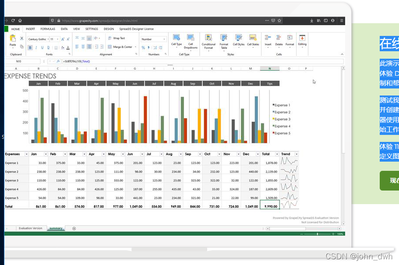Open the Conditional Format tool
This screenshot has width=399, height=265.
pos(208,37)
